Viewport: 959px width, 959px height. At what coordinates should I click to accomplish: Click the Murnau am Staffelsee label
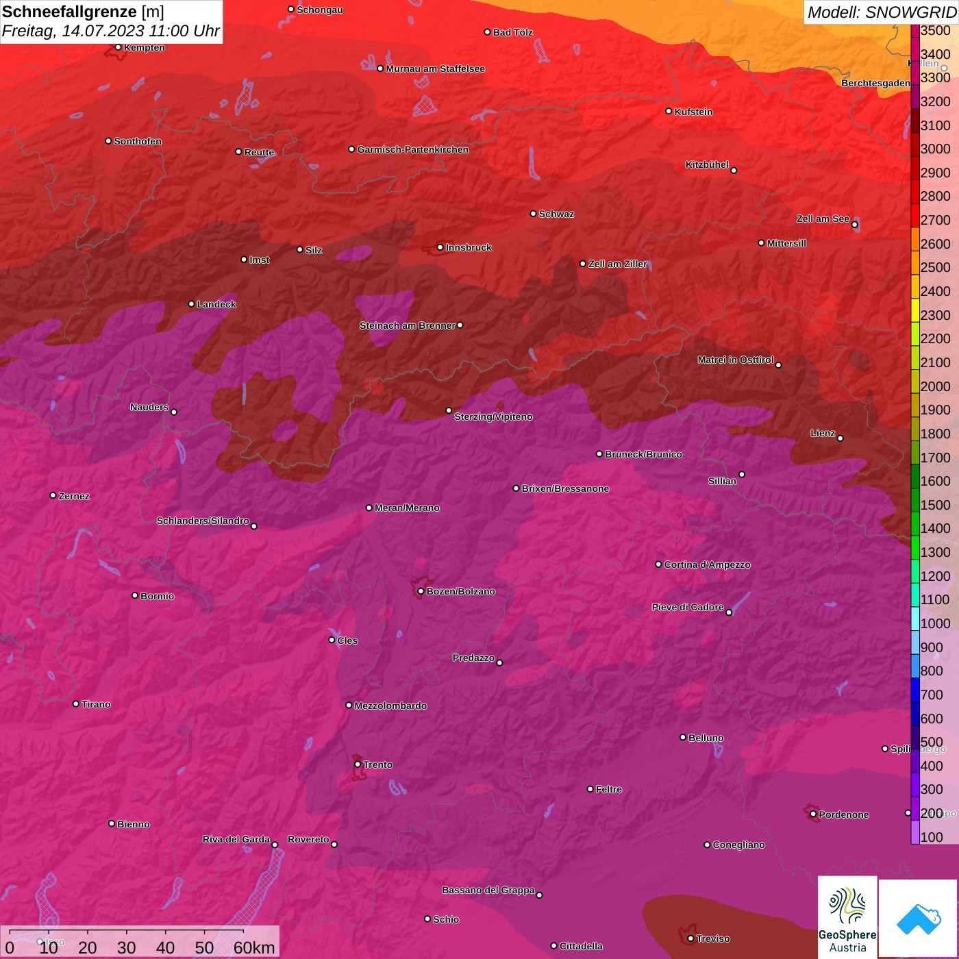435,68
